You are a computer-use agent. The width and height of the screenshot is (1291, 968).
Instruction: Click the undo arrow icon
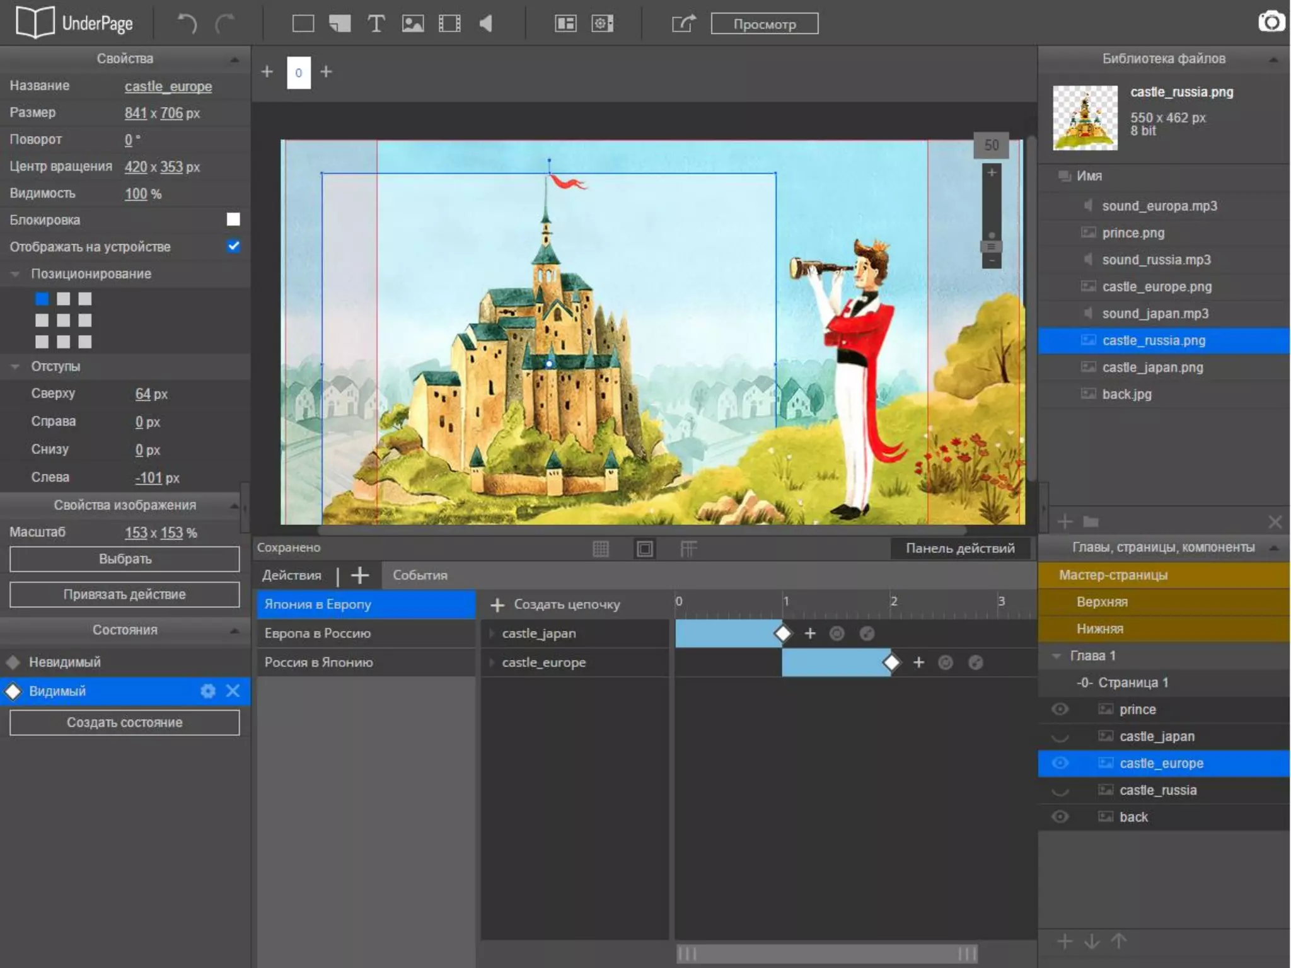pyautogui.click(x=187, y=24)
